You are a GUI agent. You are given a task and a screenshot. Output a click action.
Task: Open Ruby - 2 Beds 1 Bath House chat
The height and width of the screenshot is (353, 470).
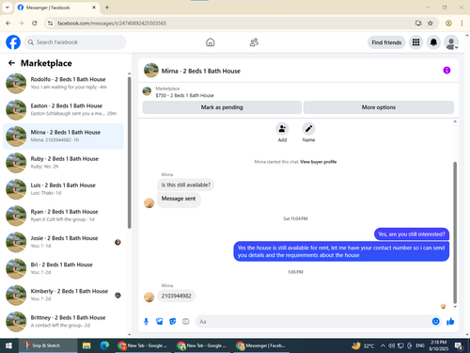click(x=63, y=163)
